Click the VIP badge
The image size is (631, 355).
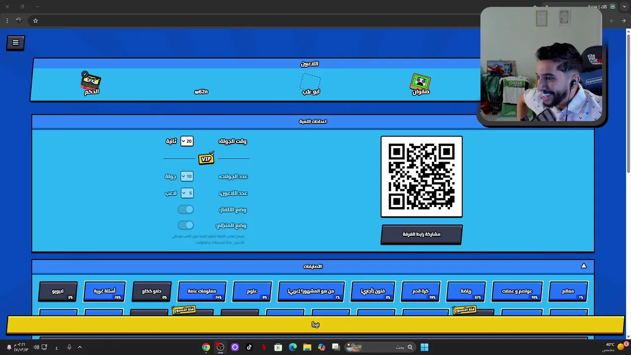point(207,158)
